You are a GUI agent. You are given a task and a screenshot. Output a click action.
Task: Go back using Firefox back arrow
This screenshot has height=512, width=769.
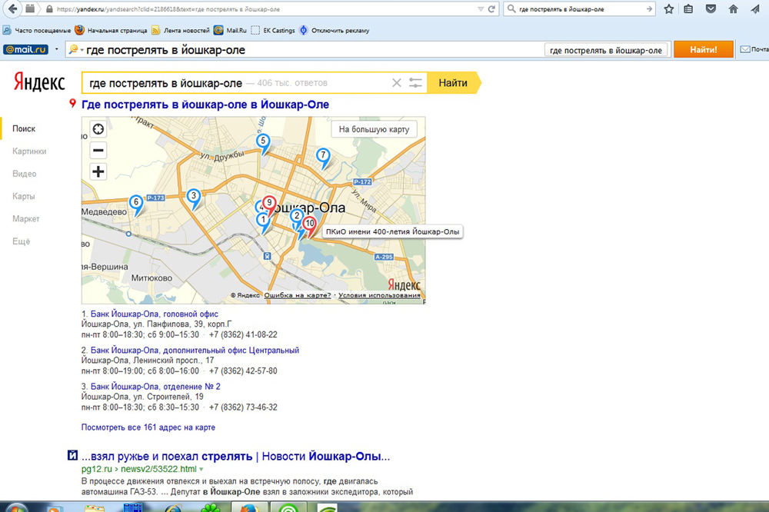pos(12,8)
